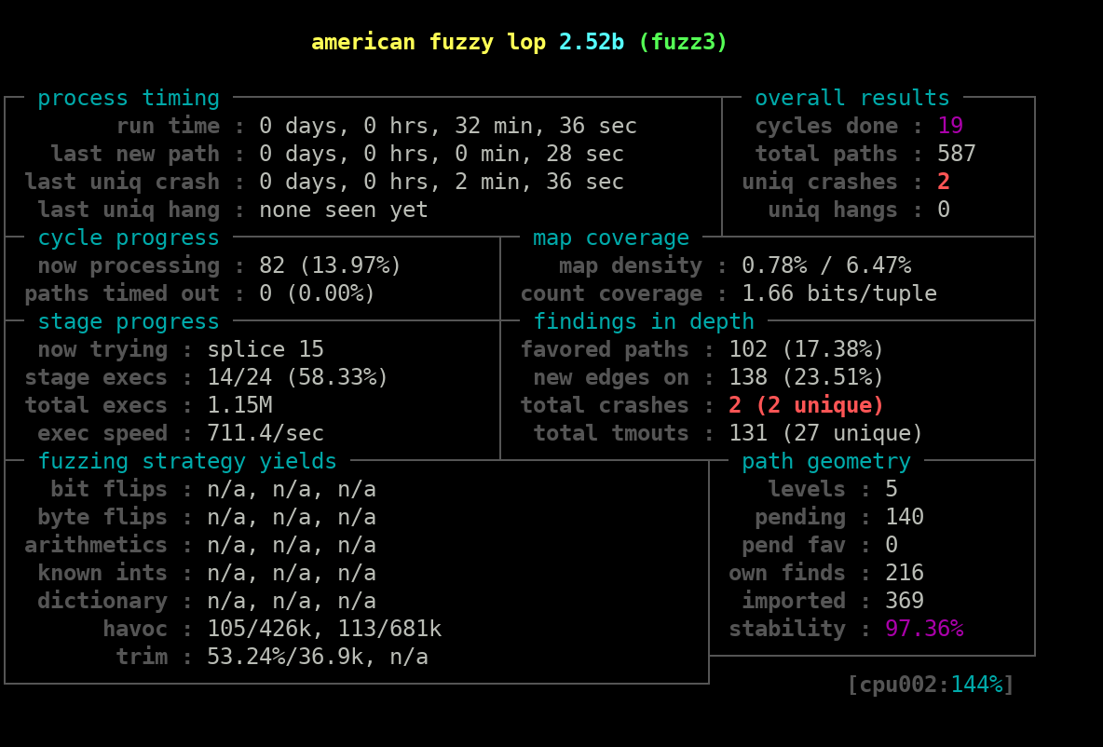
Task: Click the 'byte flips' row values
Action: pos(292,517)
